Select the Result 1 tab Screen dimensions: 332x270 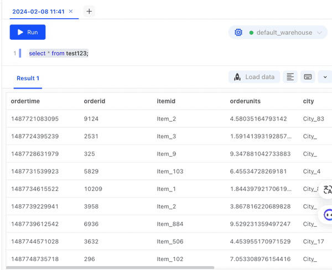28,78
